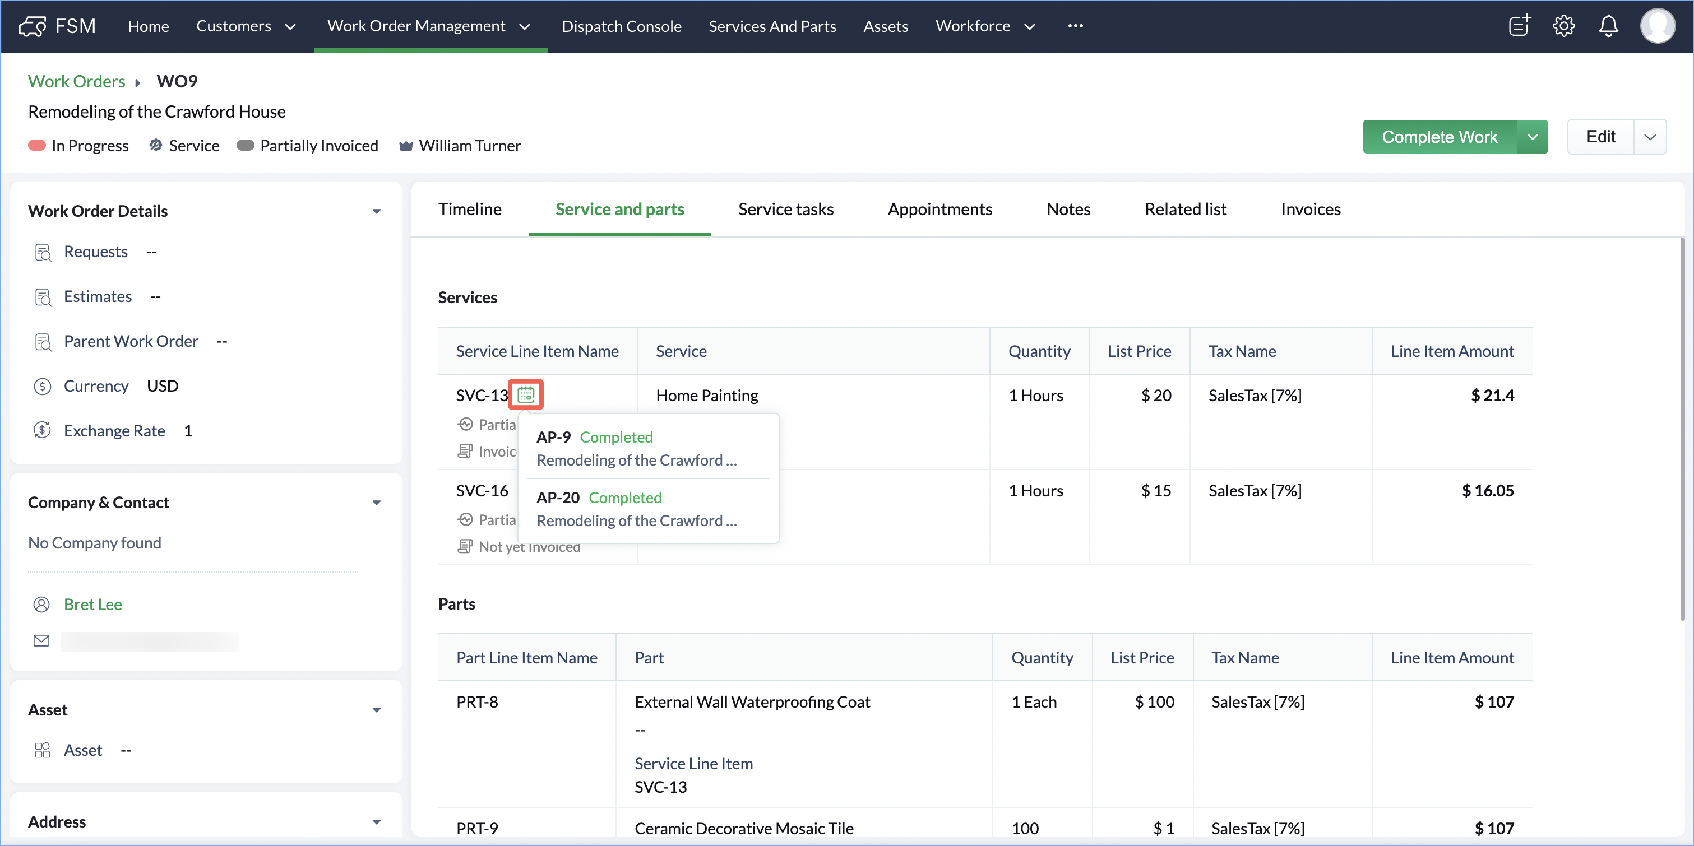
Task: Collapse the Work Order Details section
Action: point(377,211)
